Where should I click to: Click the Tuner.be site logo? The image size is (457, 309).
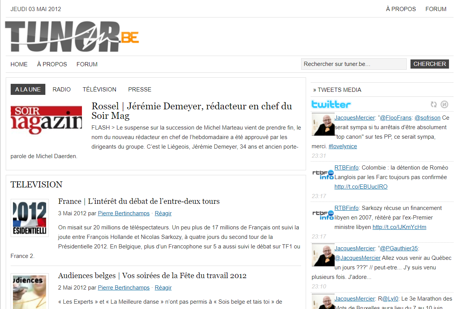[72, 37]
